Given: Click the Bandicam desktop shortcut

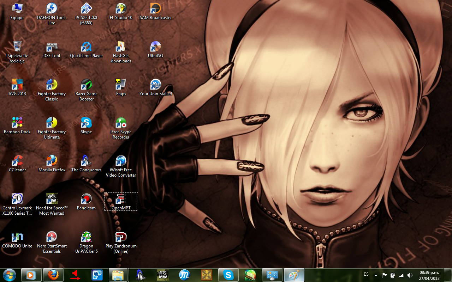Looking at the screenshot, I should pyautogui.click(x=86, y=202).
